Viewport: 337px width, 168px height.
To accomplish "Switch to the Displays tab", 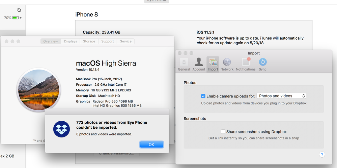I will click(71, 41).
